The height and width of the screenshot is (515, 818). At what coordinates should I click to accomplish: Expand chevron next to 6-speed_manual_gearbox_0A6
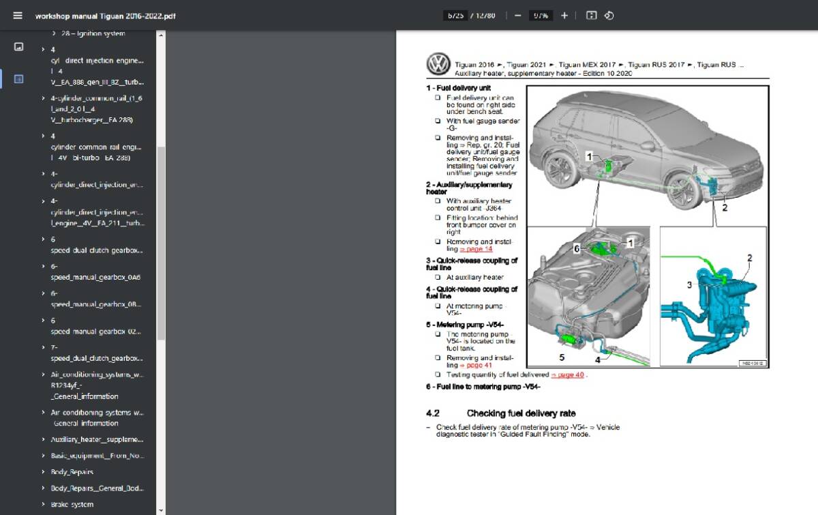click(44, 267)
